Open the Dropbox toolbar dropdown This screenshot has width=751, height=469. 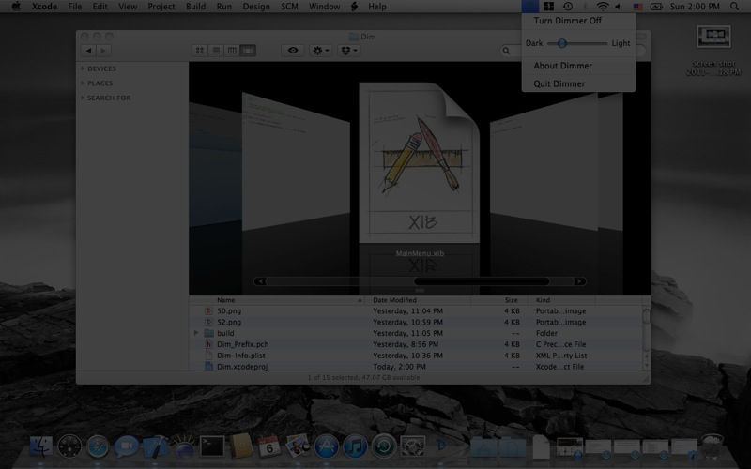point(348,51)
